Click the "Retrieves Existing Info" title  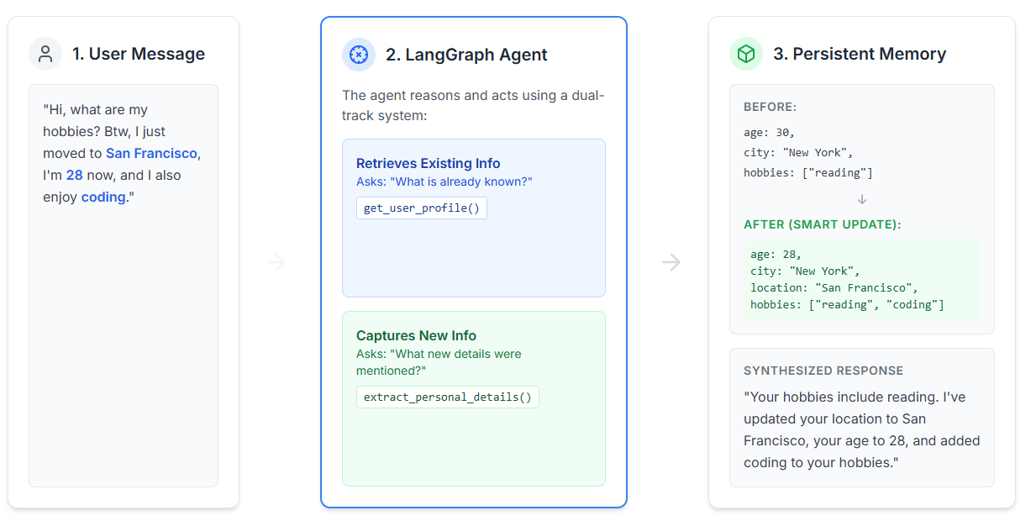(429, 163)
